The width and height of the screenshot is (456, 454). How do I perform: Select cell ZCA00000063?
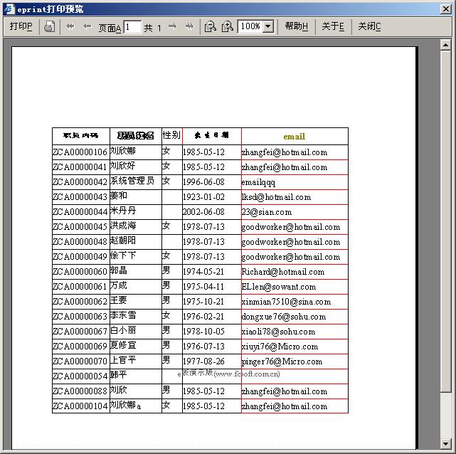[81, 317]
